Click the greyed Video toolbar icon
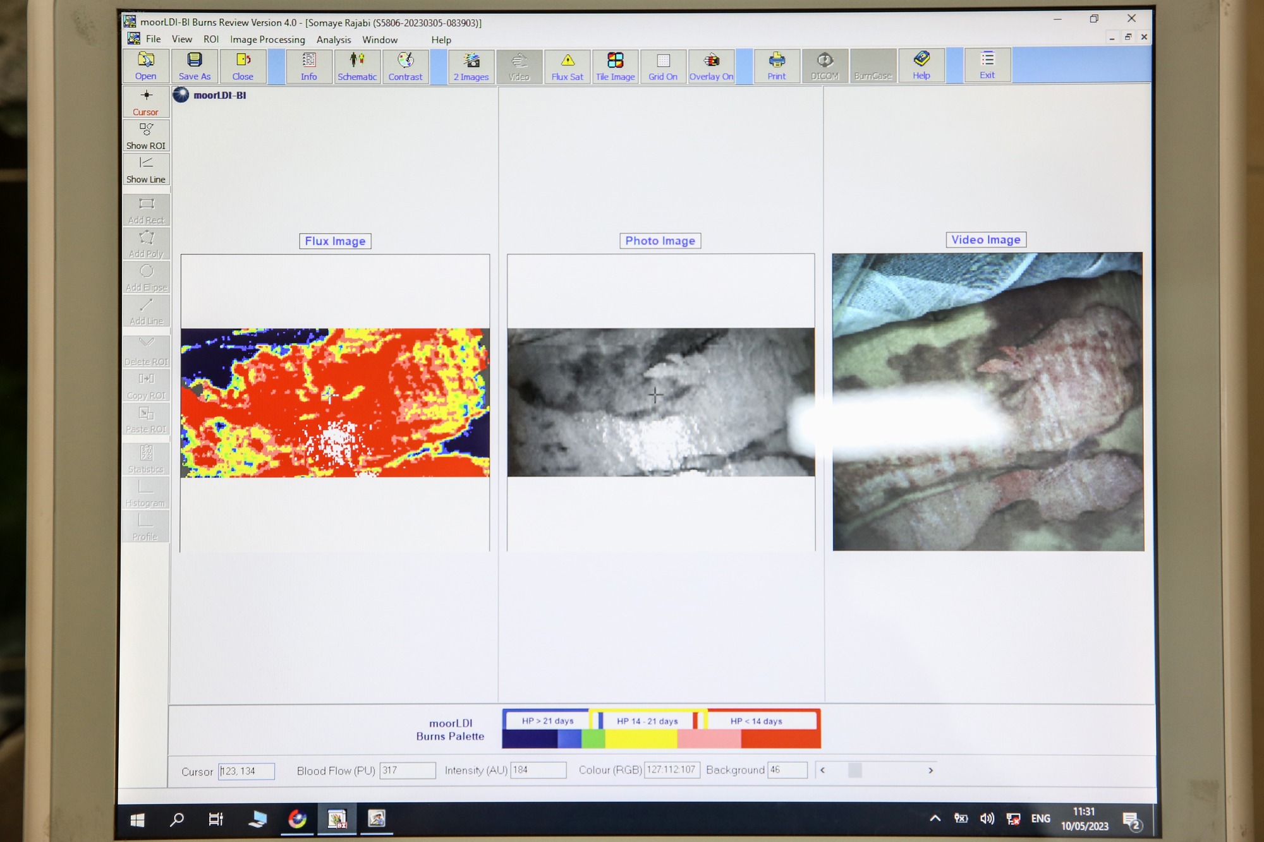The image size is (1264, 842). [x=519, y=66]
